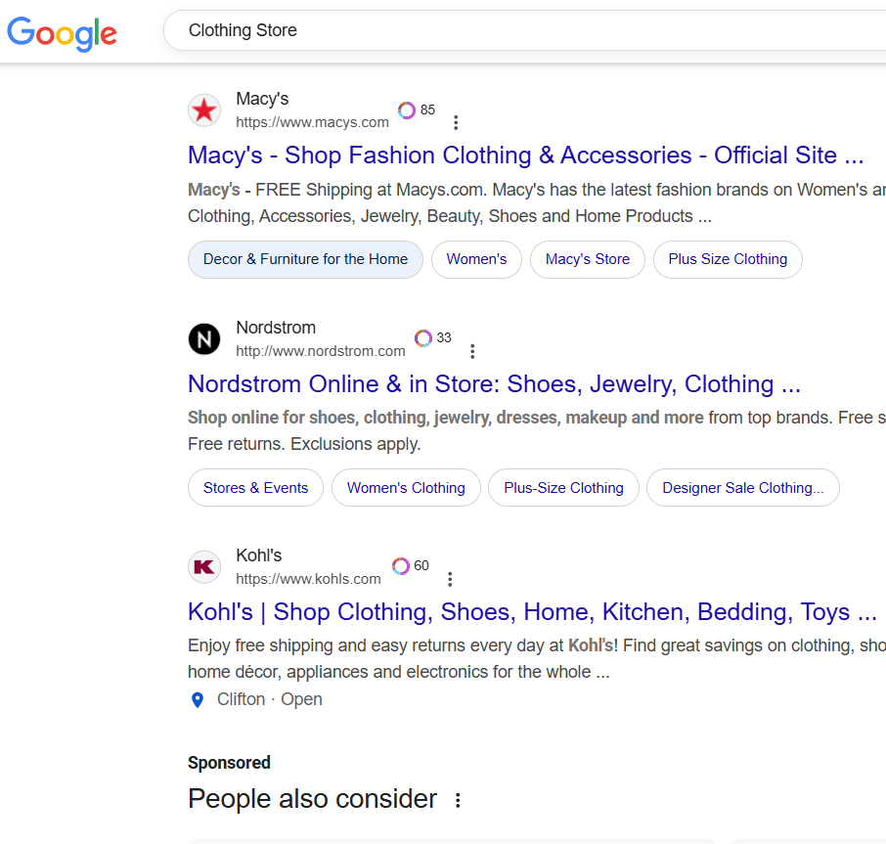
Task: Click the Macy's red star favicon
Action: point(204,111)
